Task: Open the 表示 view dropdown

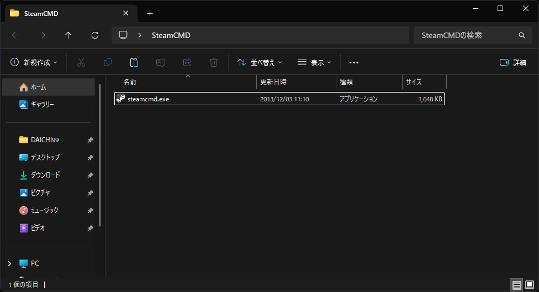Action: pos(314,62)
